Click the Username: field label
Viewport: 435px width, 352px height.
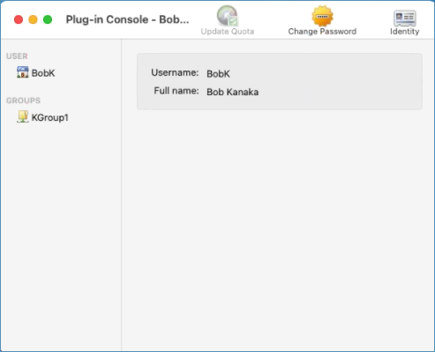coord(175,72)
